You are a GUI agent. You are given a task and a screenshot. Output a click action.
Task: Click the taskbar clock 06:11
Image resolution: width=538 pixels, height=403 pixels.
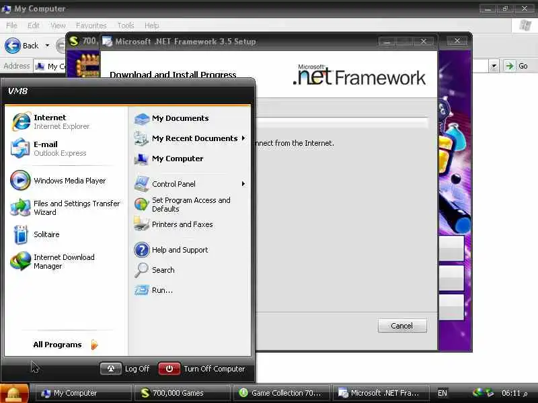pyautogui.click(x=514, y=393)
